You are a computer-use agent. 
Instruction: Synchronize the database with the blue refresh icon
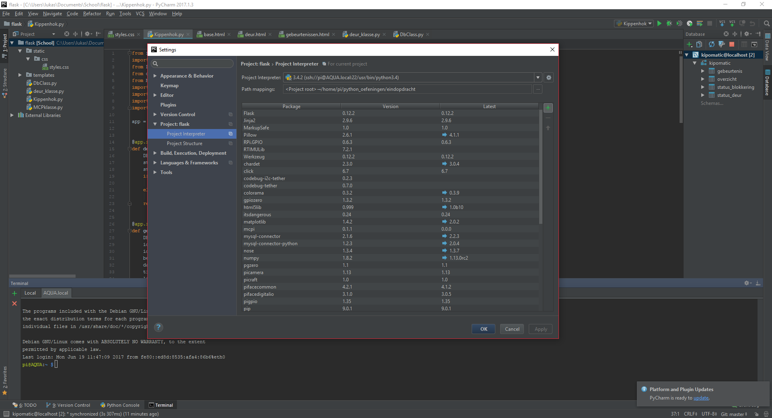pos(712,44)
